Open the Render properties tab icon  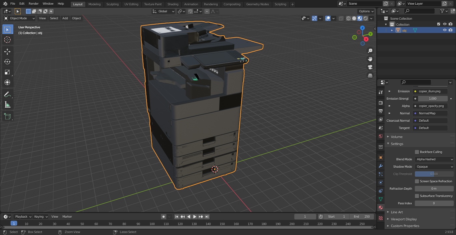click(x=381, y=103)
